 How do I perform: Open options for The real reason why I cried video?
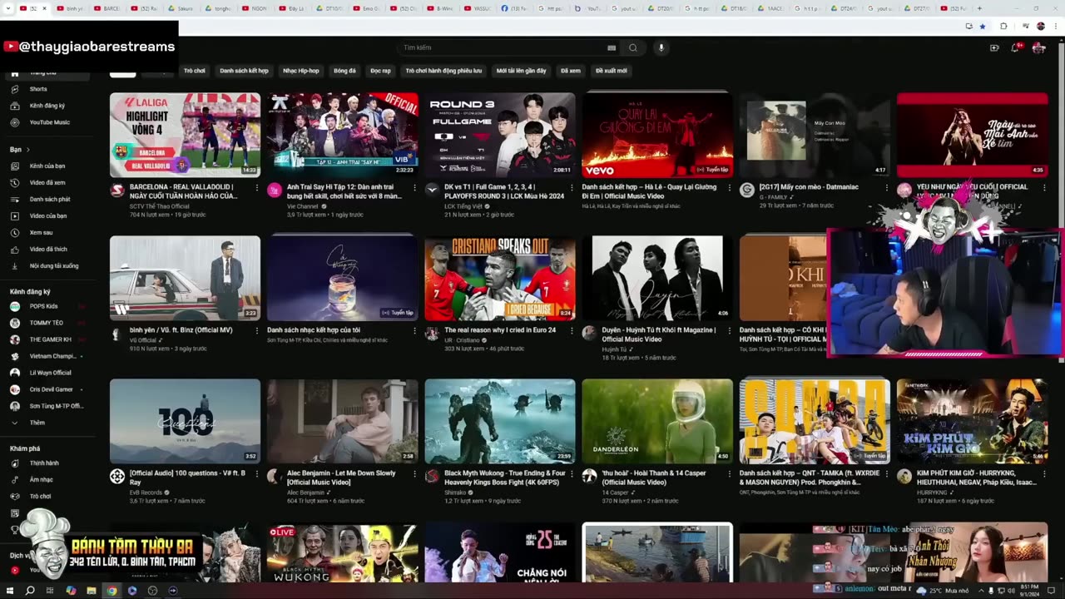pos(572,330)
